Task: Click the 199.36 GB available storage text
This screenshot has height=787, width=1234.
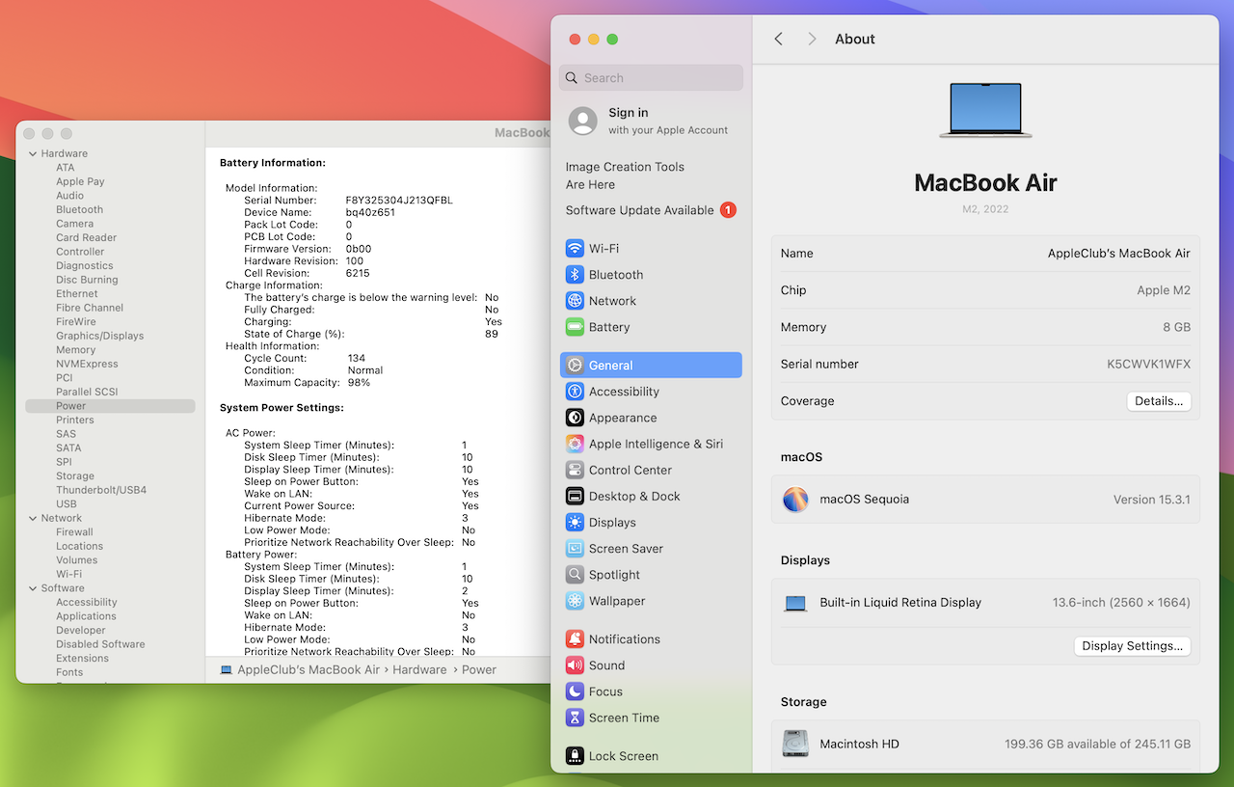Action: 1097,745
